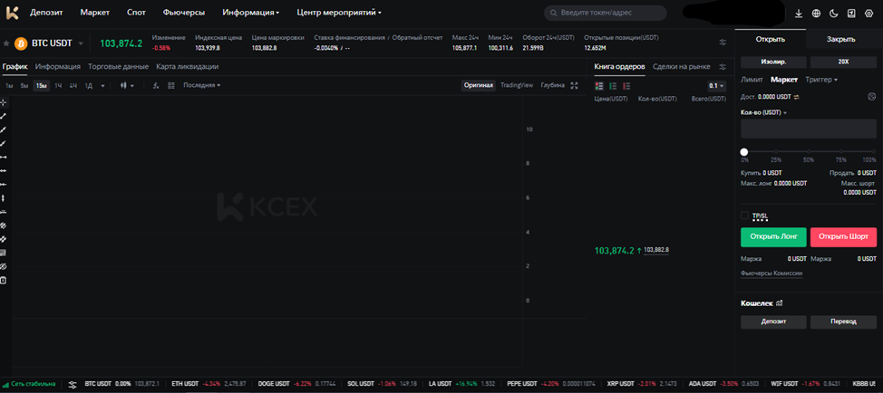Set amount slider to the 50% mark
The height and width of the screenshot is (393, 883).
(809, 152)
